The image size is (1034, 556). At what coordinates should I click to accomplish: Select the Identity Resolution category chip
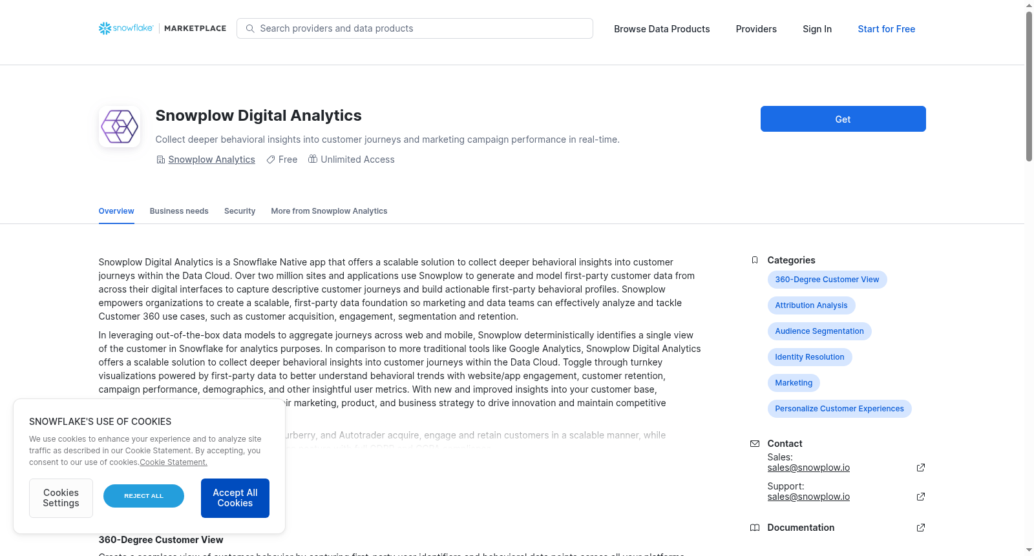click(810, 357)
